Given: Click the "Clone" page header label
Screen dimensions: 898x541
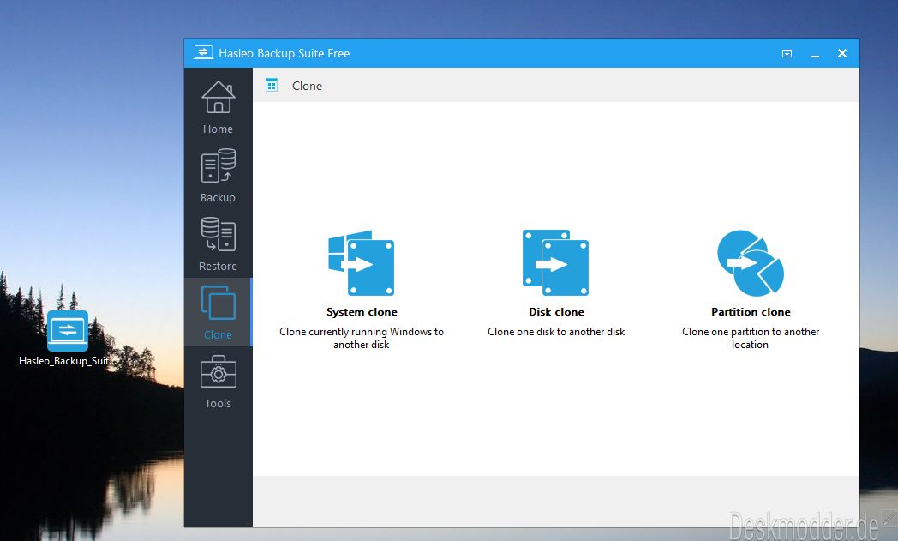Looking at the screenshot, I should tap(307, 86).
